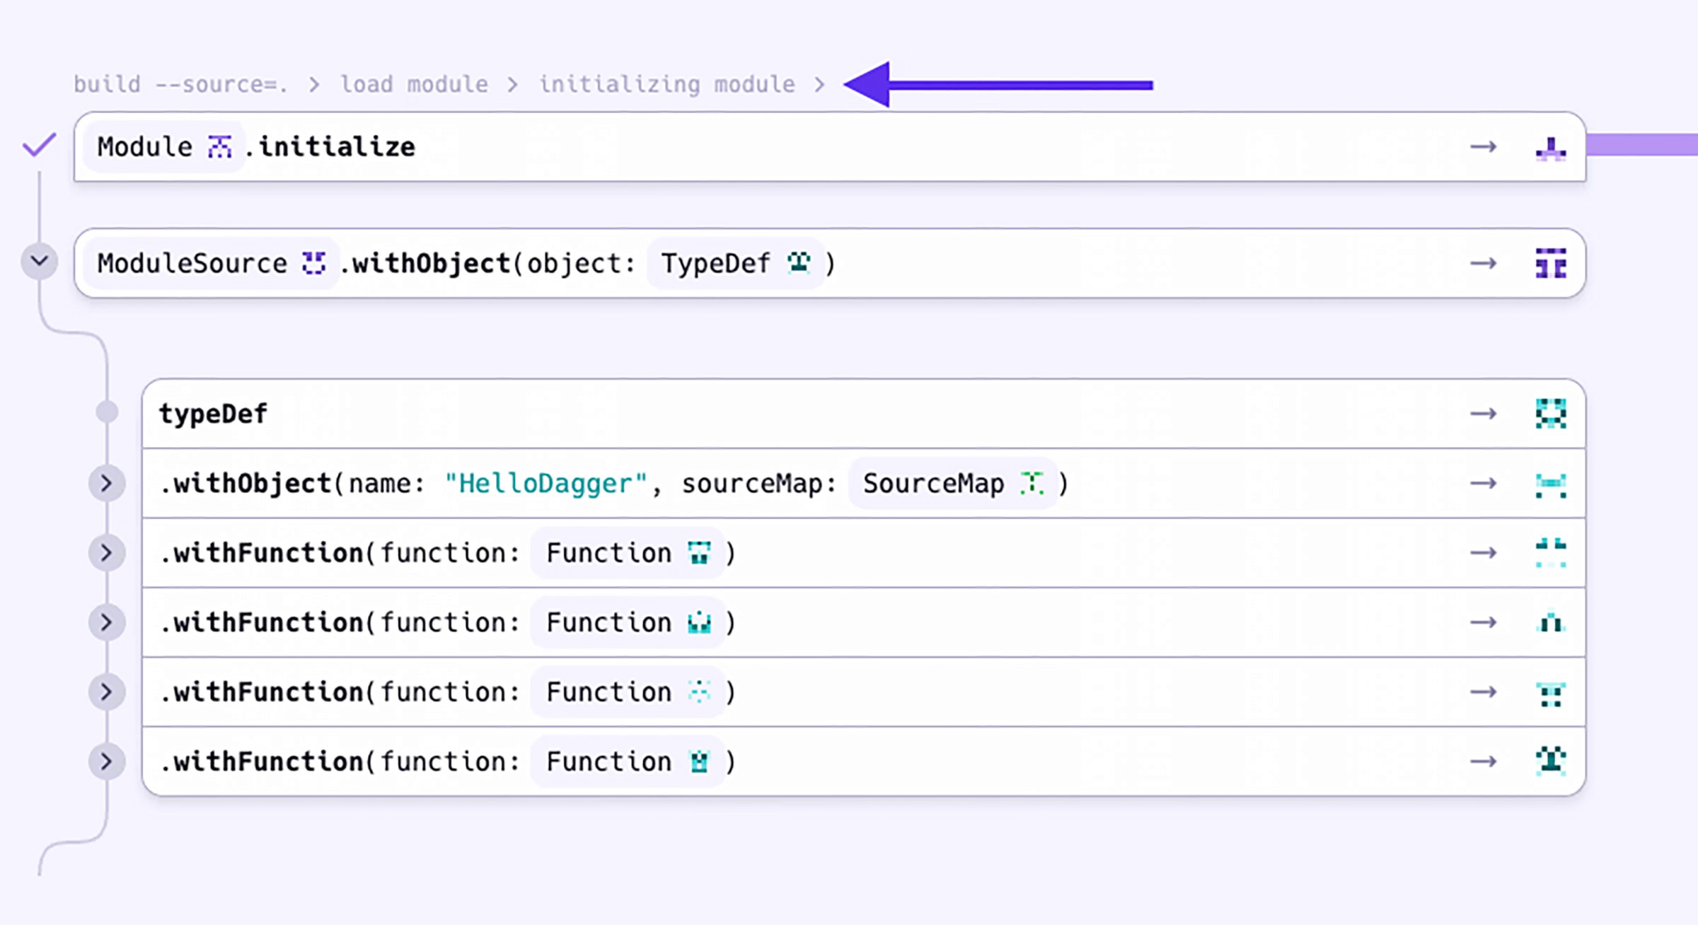Viewport: 1698px width, 925px height.
Task: Click the result icon of the HelloDagger withObject row
Action: [x=1550, y=484]
